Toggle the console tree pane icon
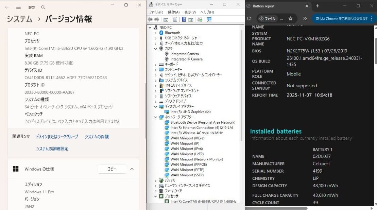The height and width of the screenshot is (210, 377). (x=166, y=19)
